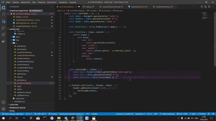Click the Connect status bar item
This screenshot has height=121, width=216.
[x=53, y=114]
